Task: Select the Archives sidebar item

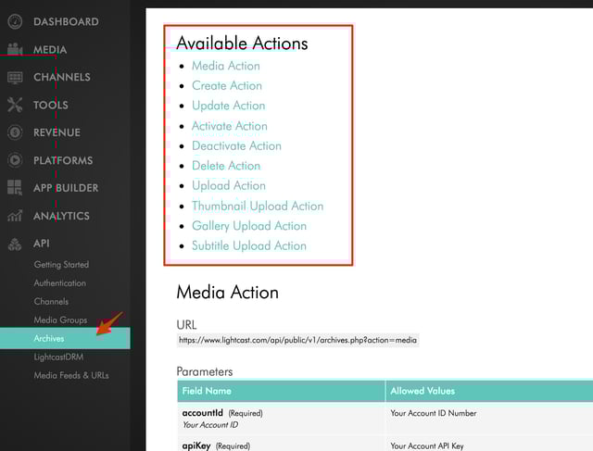Action: 51,339
